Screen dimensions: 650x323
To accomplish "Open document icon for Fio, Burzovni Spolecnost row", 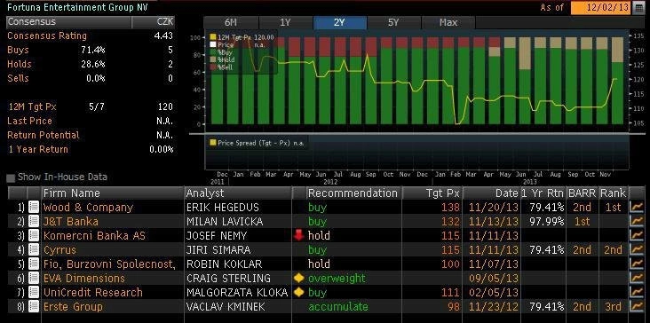I will (x=33, y=264).
